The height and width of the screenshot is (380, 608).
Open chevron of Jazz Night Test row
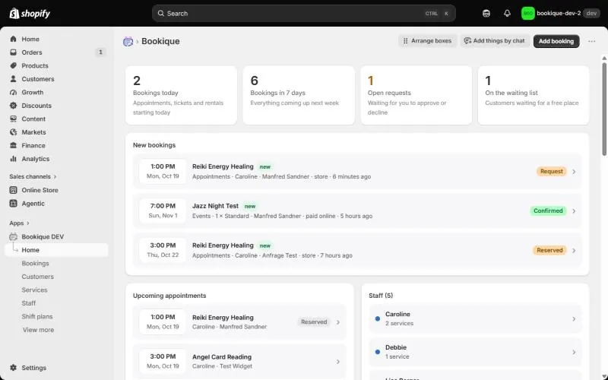tap(574, 211)
